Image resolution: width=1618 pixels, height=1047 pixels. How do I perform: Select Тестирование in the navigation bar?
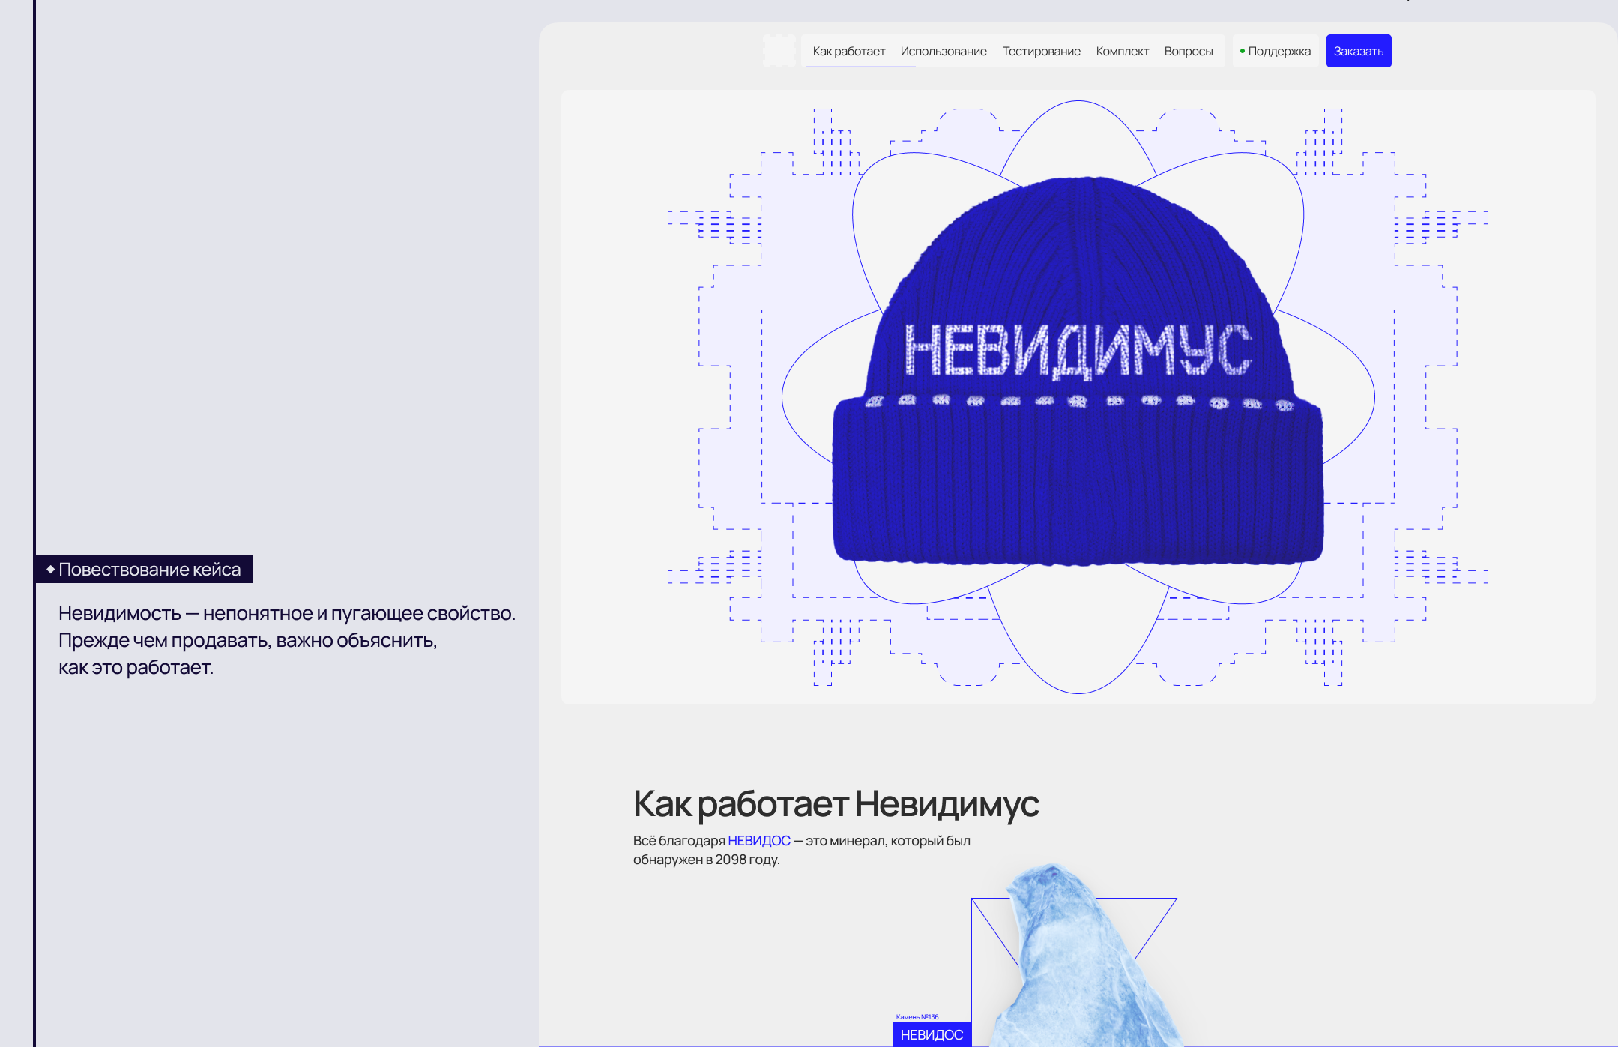[1041, 51]
